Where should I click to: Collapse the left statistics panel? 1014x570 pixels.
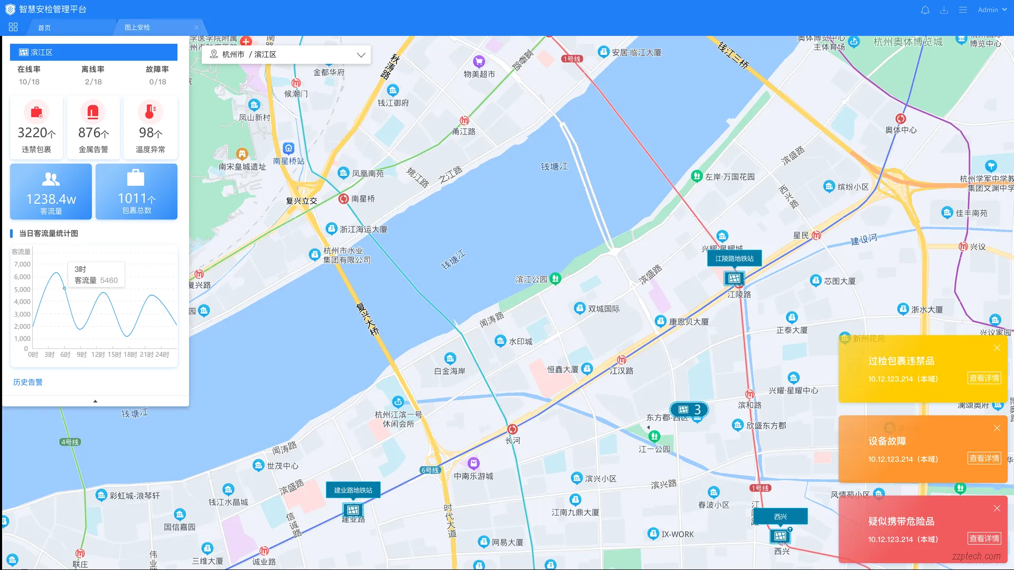pos(96,401)
